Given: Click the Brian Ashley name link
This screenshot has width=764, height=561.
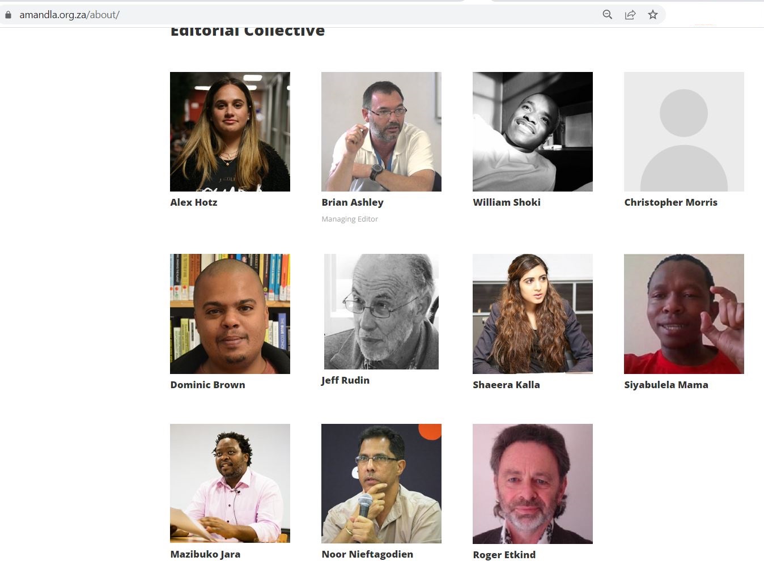Looking at the screenshot, I should (x=353, y=202).
